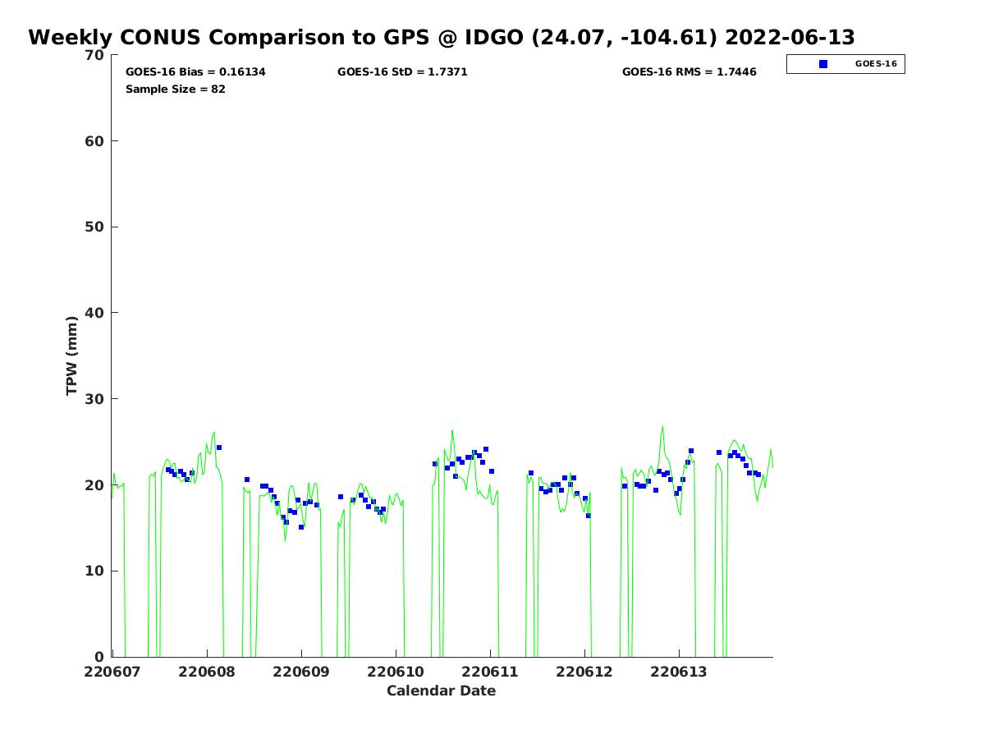
Task: Click the GOES-16 StD = 1.7371 label
Action: pyautogui.click(x=402, y=72)
